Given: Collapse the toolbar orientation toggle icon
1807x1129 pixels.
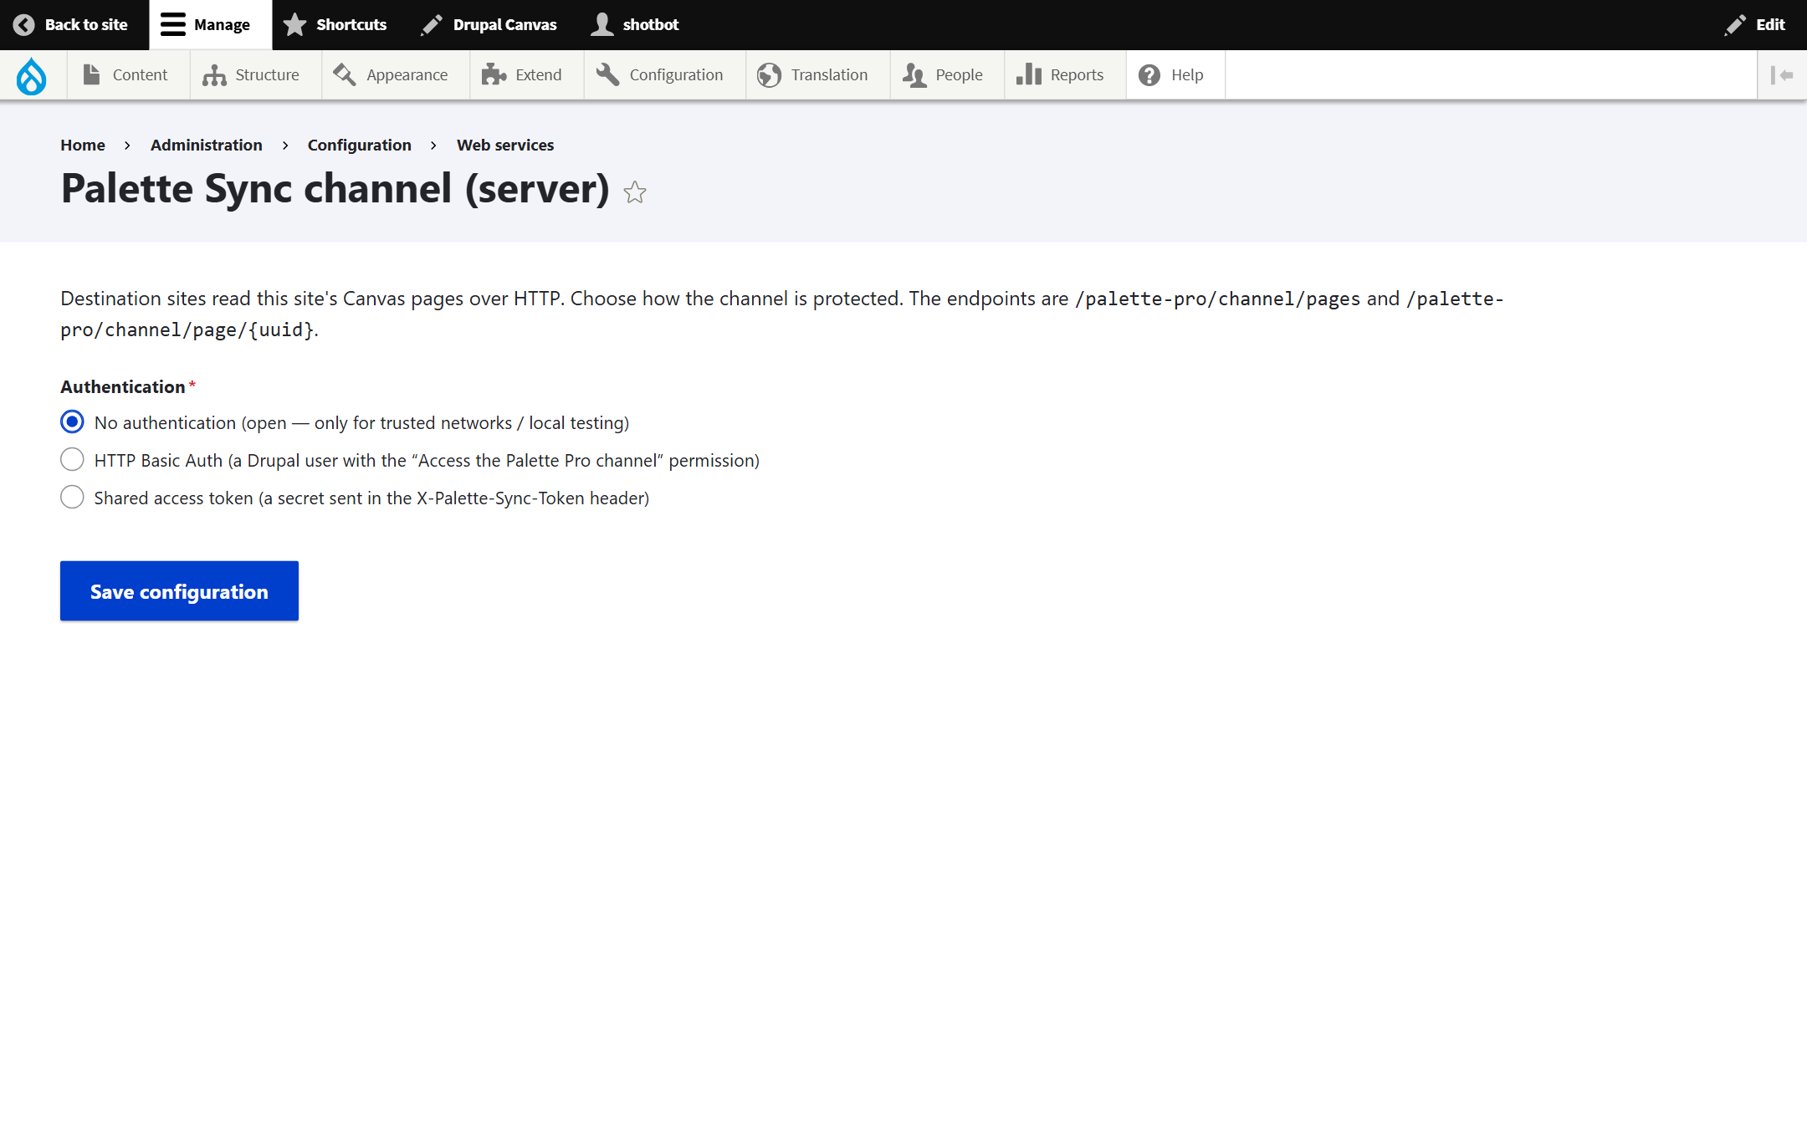Looking at the screenshot, I should pyautogui.click(x=1782, y=75).
